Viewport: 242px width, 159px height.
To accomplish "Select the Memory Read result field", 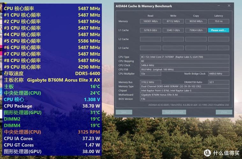I will [x=150, y=21].
